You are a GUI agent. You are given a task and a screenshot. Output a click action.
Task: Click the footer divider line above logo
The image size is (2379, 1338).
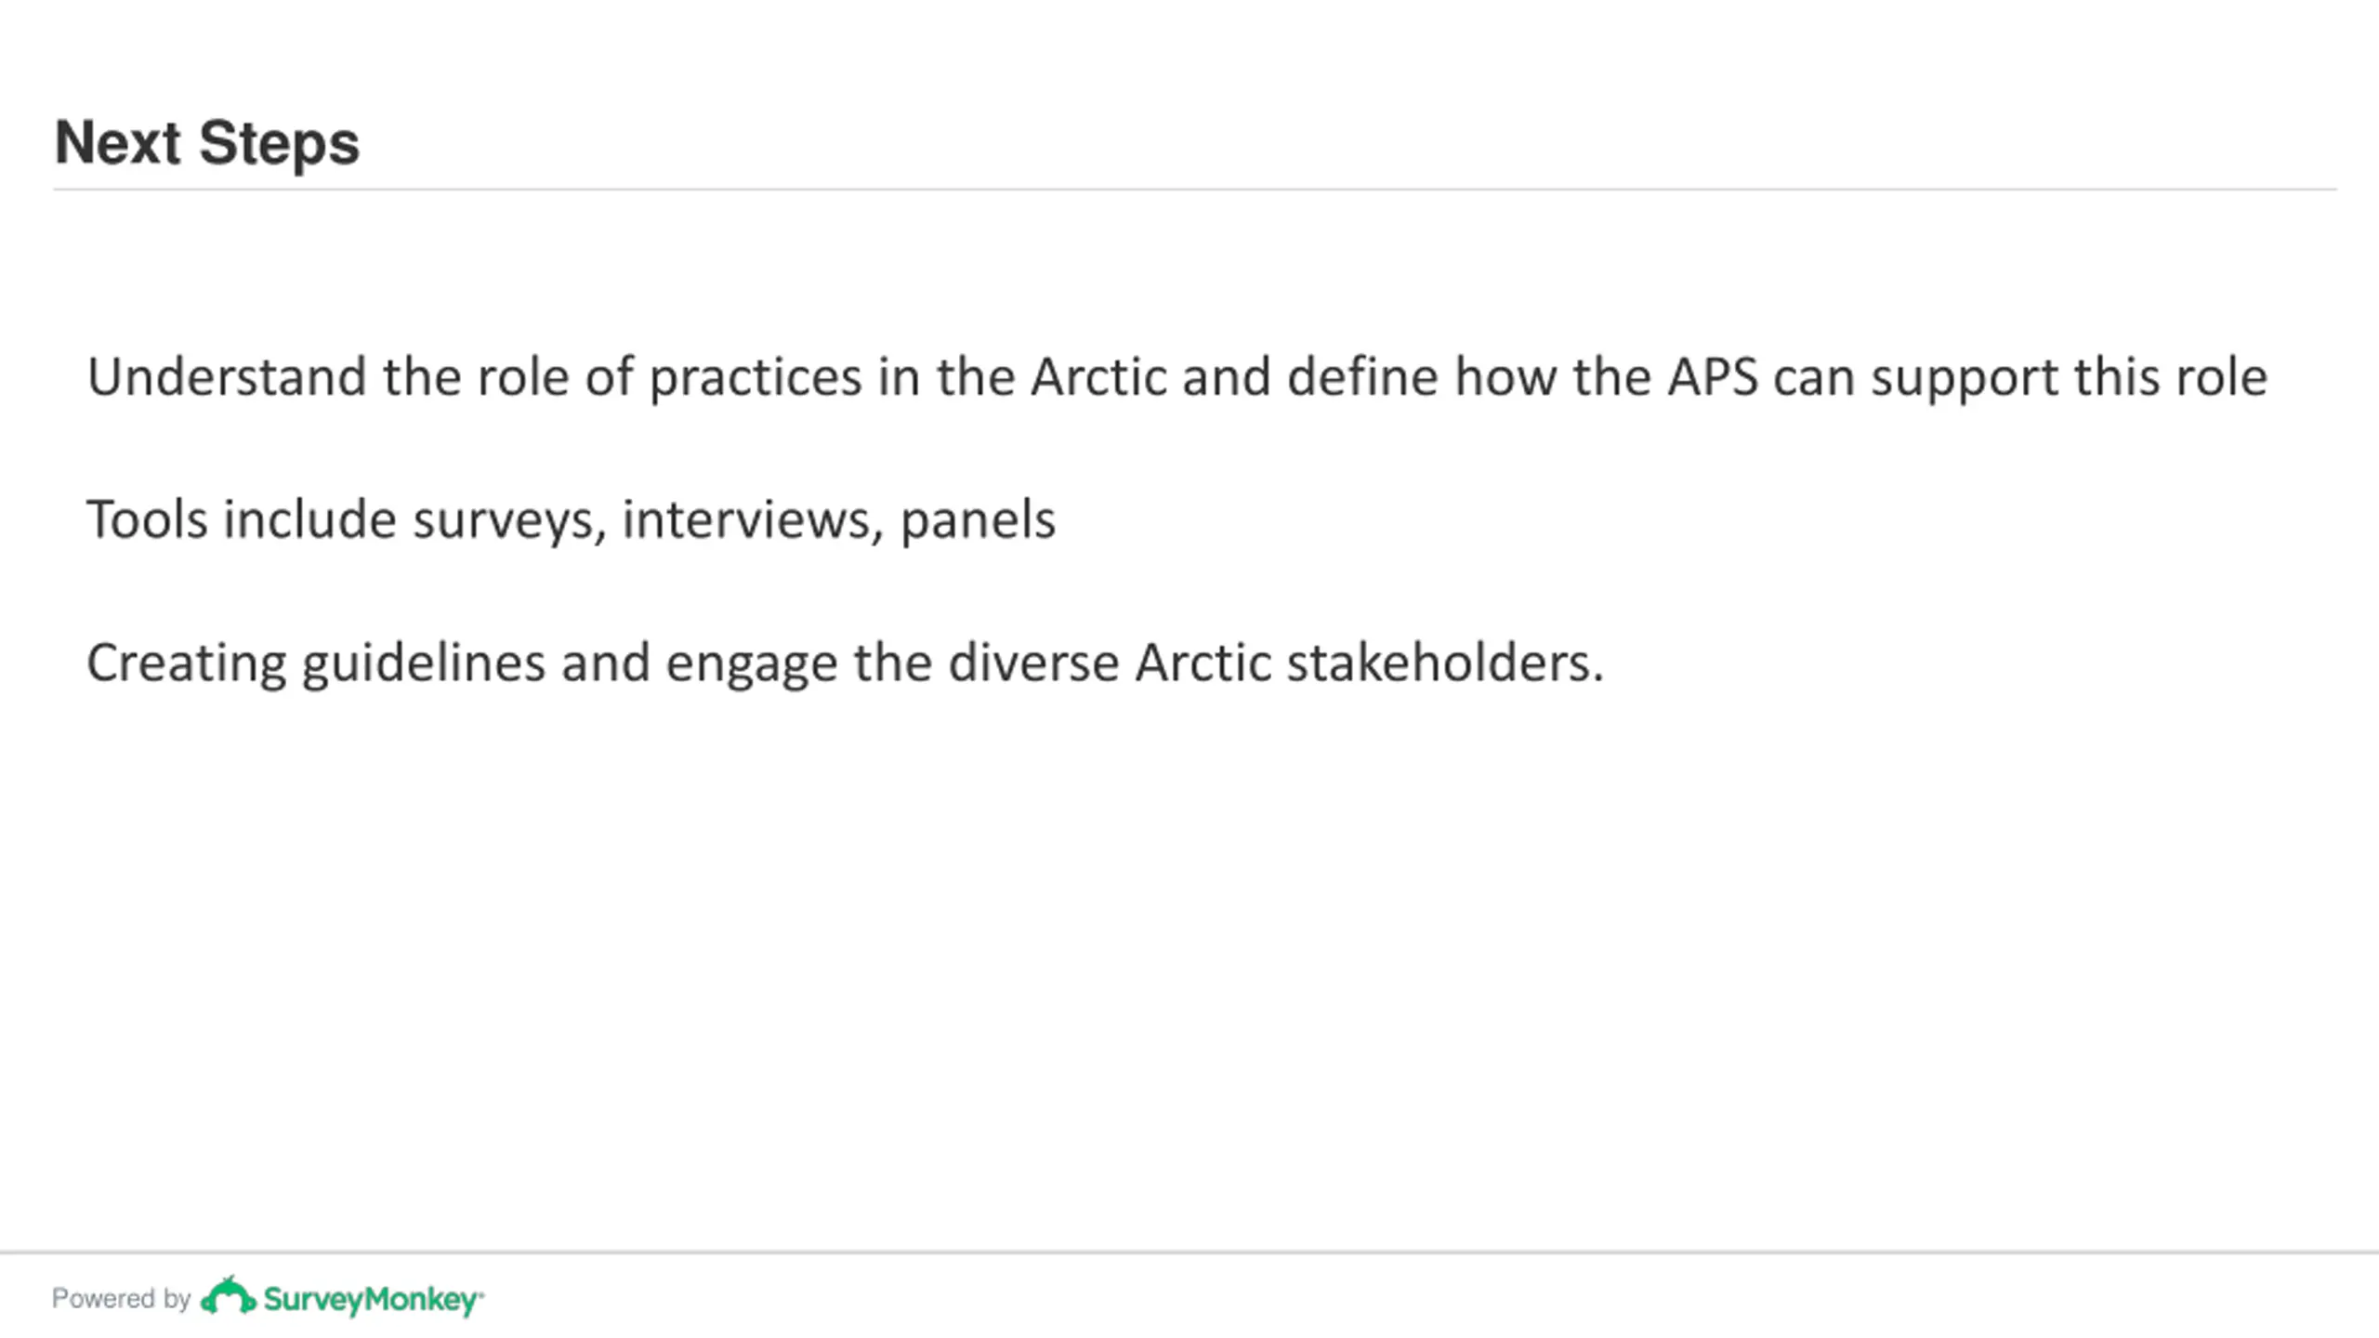(1189, 1253)
